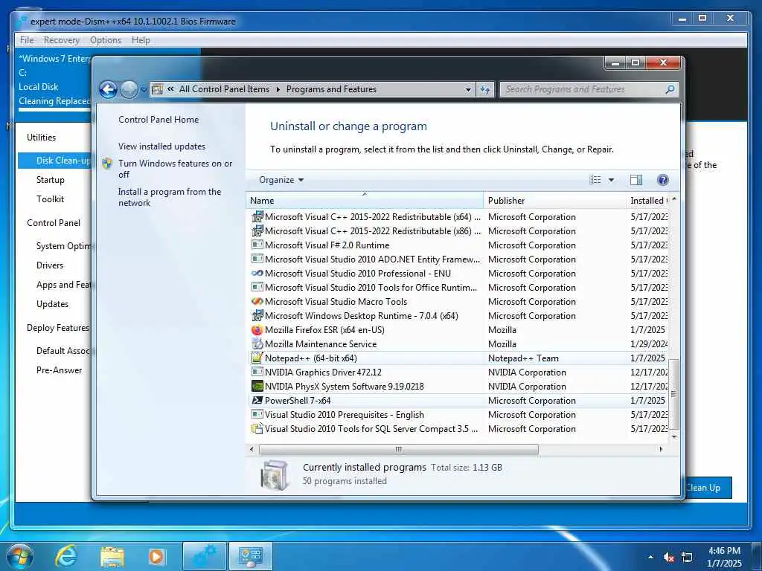Open Turn Windows features on or off
This screenshot has height=571, width=762.
[176, 169]
